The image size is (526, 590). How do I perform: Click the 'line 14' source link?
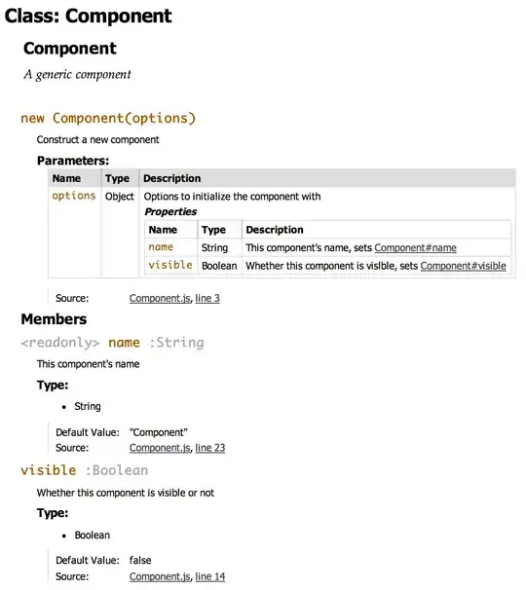coord(210,576)
